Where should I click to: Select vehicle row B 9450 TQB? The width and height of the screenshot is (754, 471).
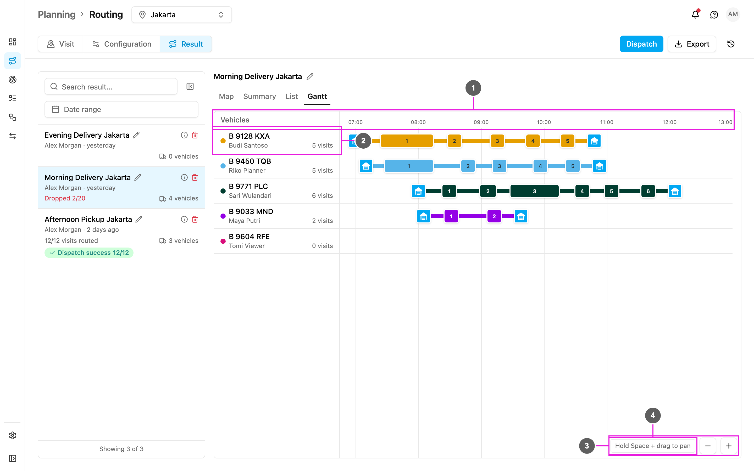click(277, 166)
